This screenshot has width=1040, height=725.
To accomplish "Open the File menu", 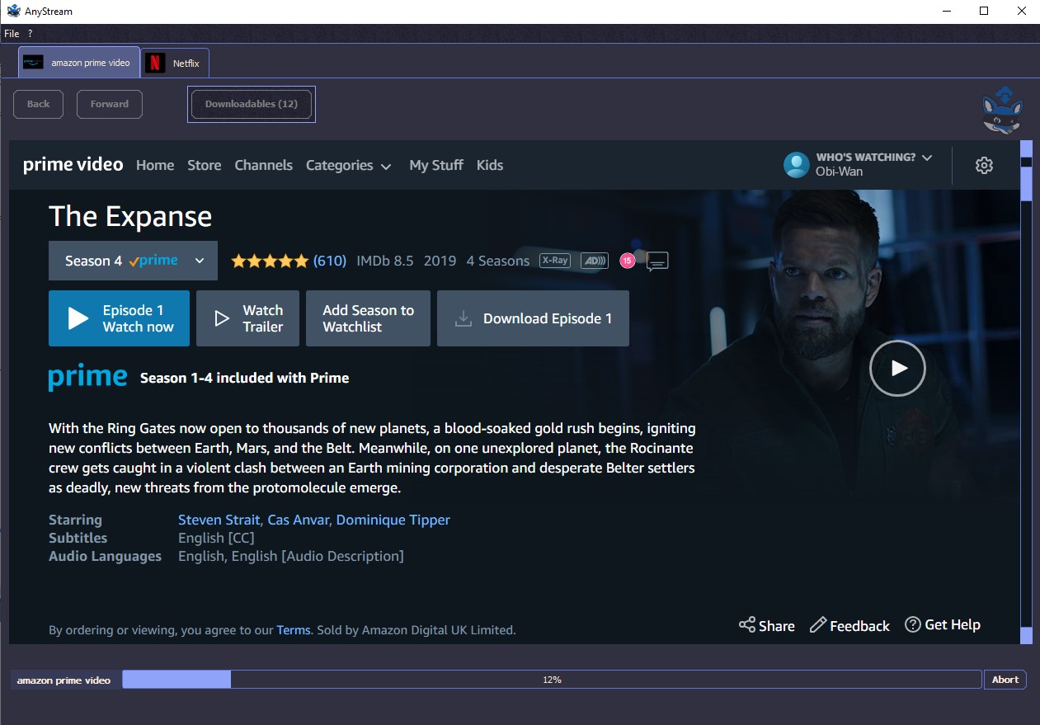I will point(12,34).
